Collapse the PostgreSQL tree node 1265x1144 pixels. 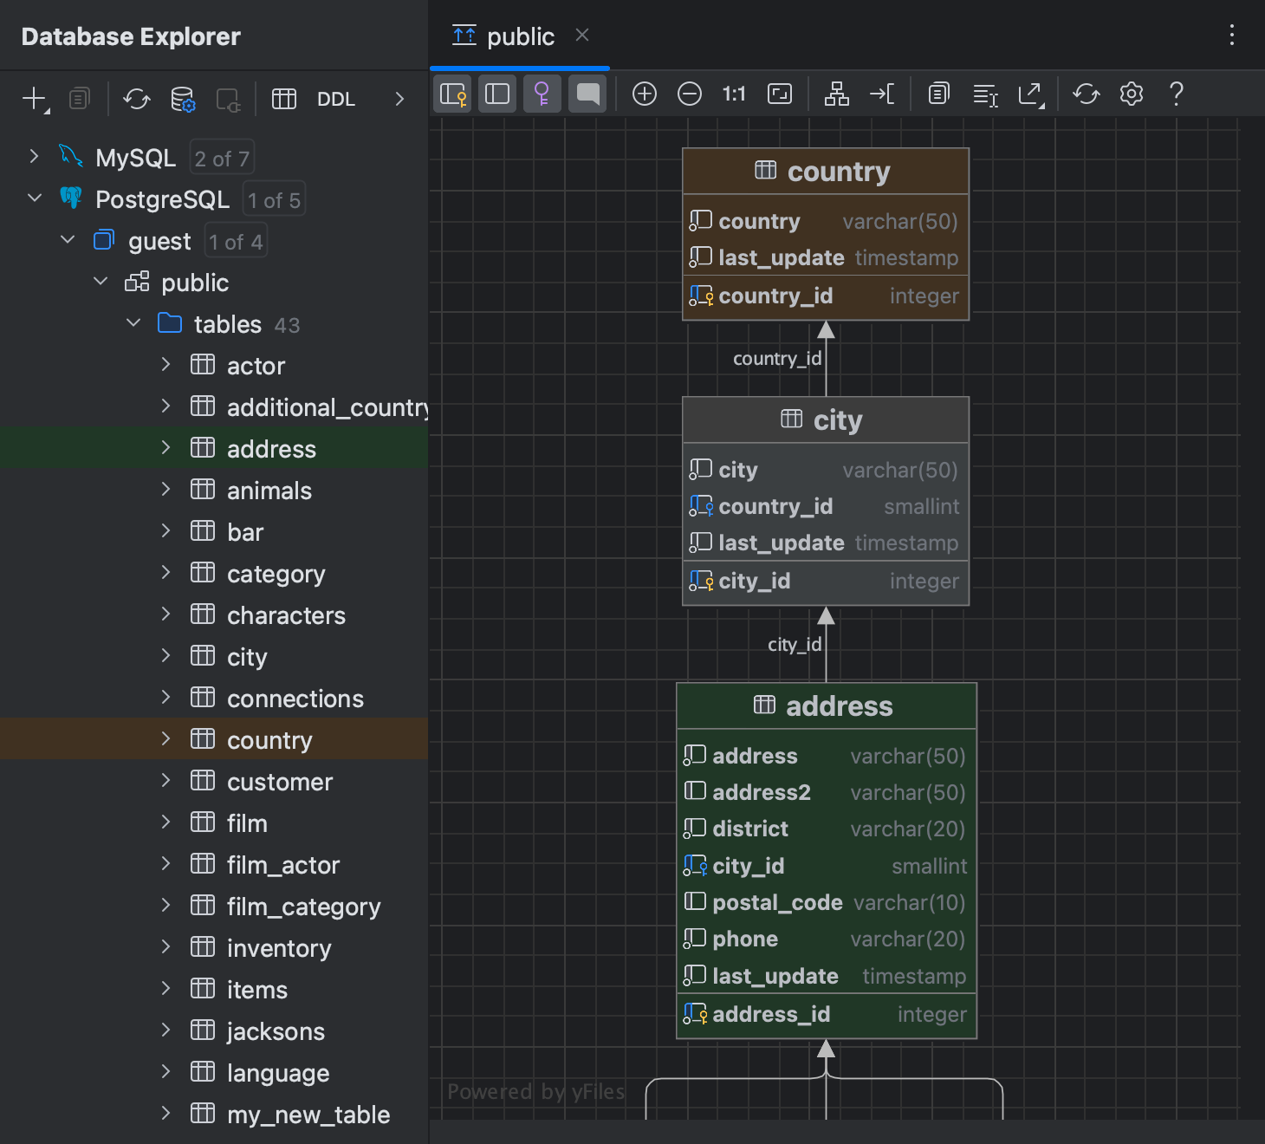click(x=35, y=198)
